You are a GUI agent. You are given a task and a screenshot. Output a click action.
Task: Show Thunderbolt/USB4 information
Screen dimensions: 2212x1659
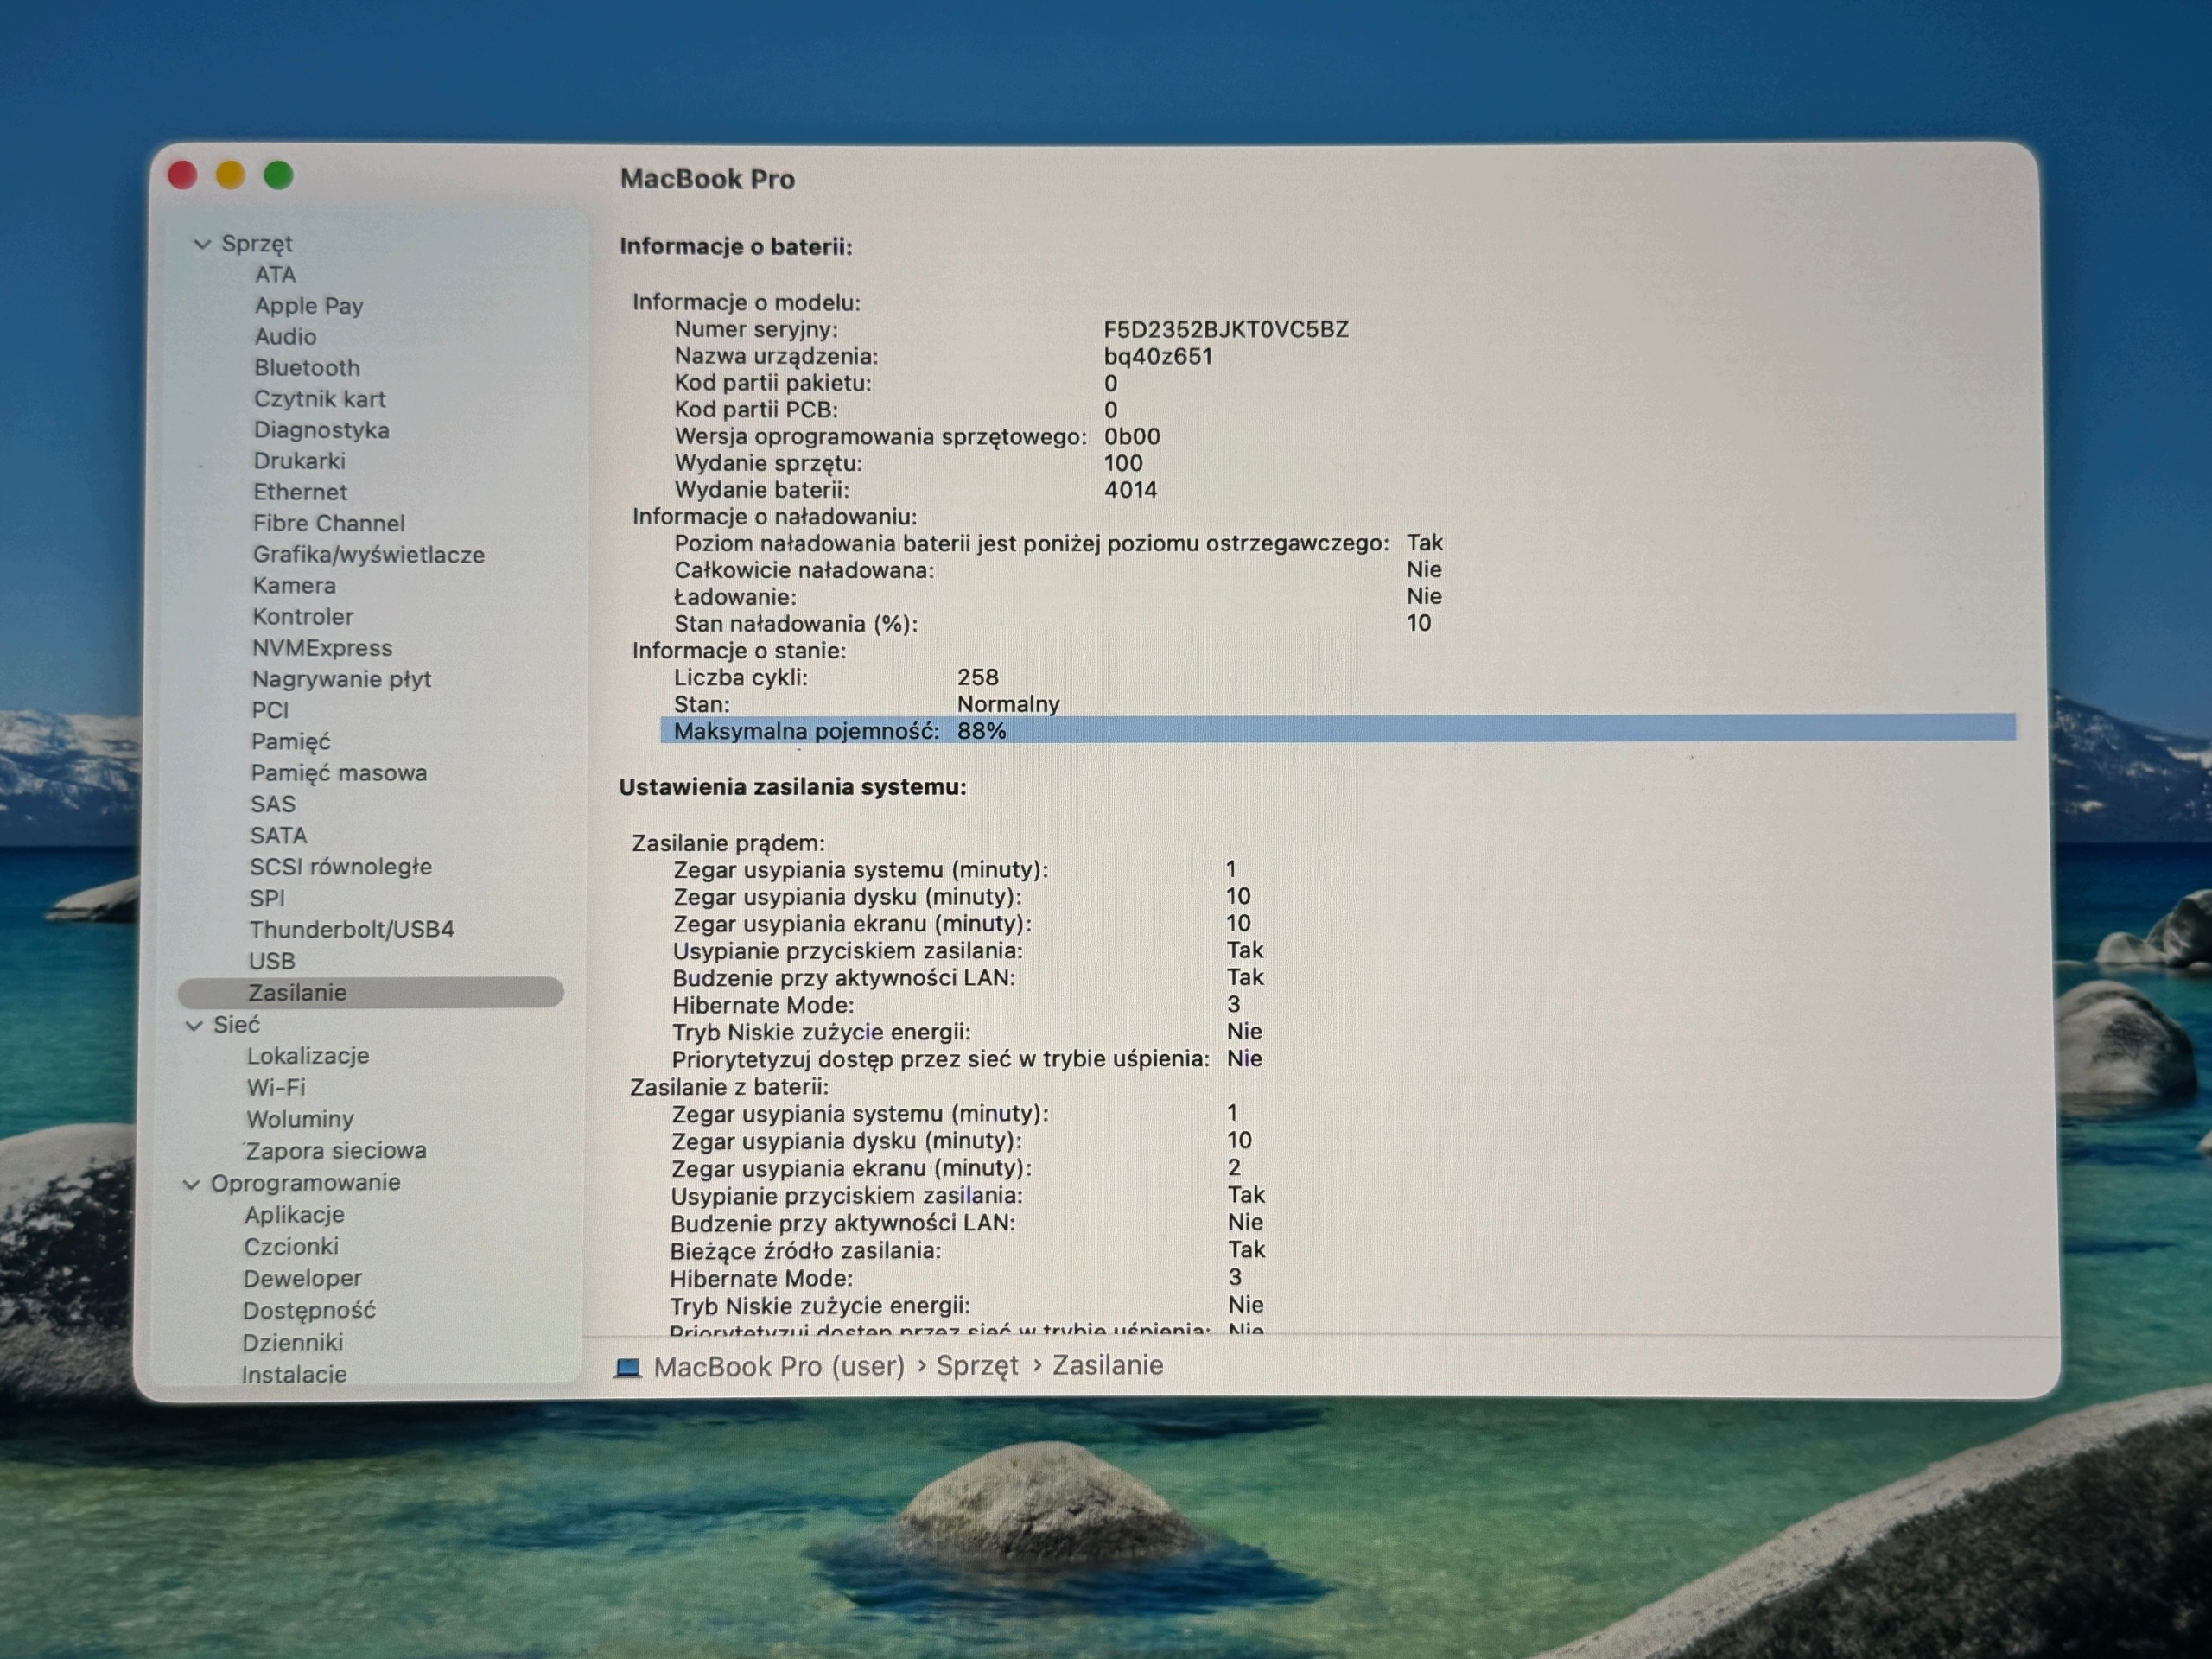pos(352,929)
